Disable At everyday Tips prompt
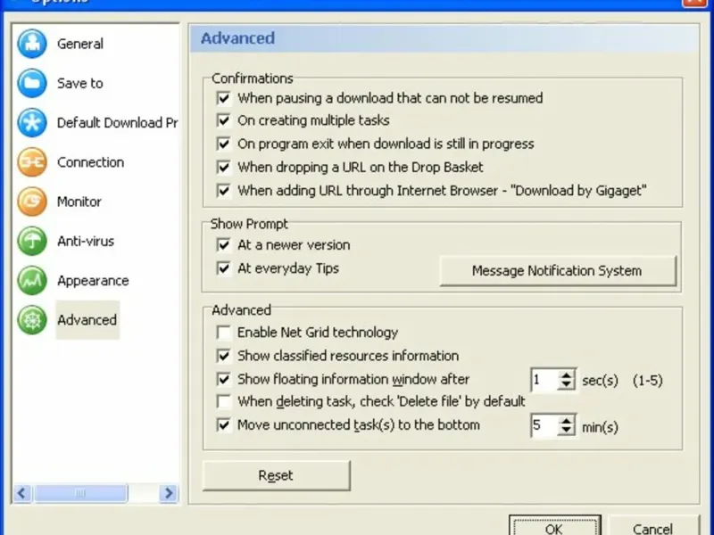 click(224, 268)
